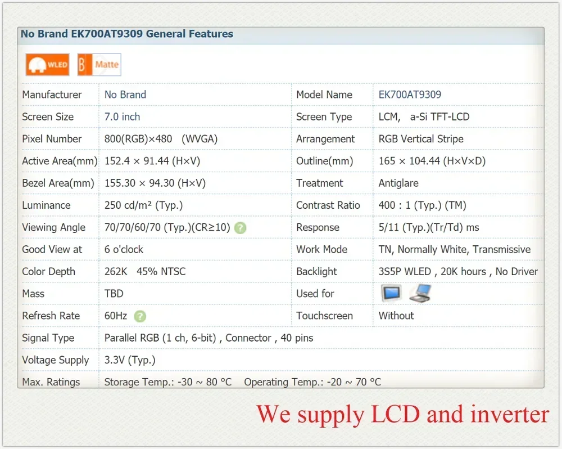Image resolution: width=562 pixels, height=449 pixels.
Task: Click the Max. Ratings row label
Action: click(51, 382)
